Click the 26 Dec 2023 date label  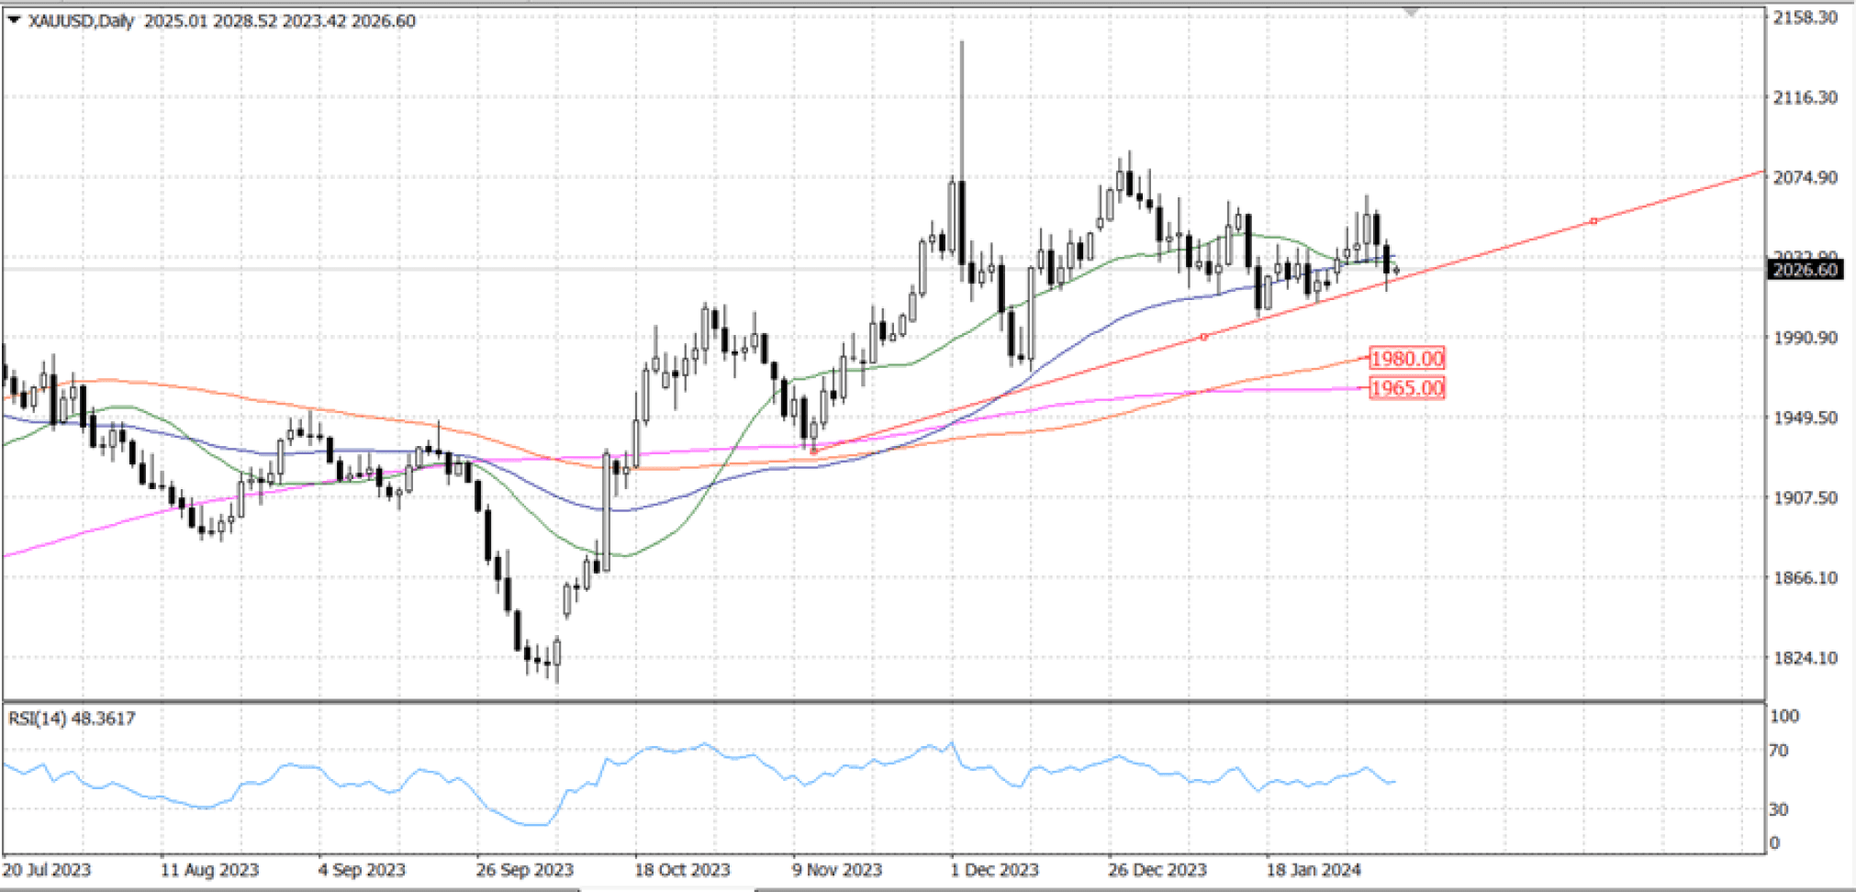pos(1157,870)
